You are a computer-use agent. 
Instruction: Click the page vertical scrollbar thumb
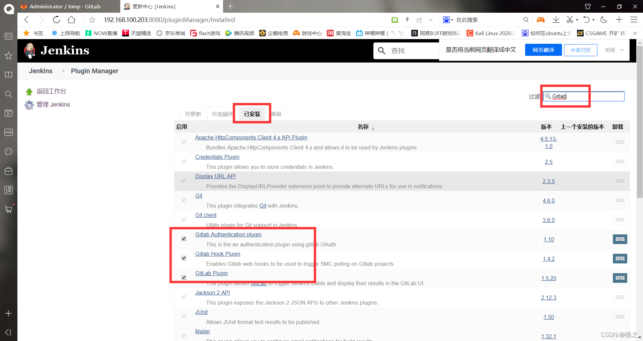point(640,122)
